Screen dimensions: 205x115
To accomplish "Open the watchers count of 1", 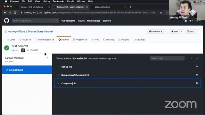I will [166, 32].
